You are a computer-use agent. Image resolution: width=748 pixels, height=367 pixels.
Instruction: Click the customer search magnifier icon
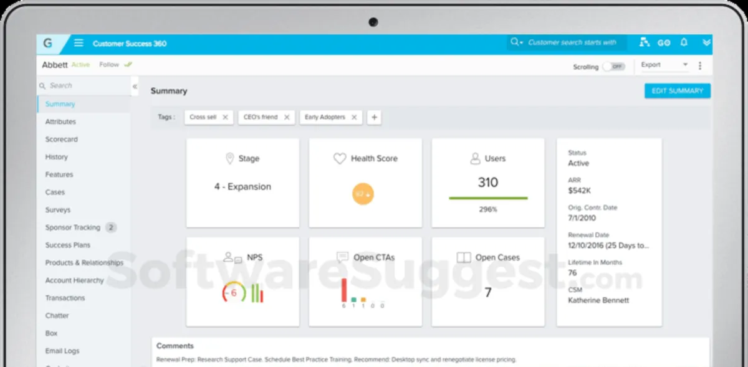click(x=515, y=42)
